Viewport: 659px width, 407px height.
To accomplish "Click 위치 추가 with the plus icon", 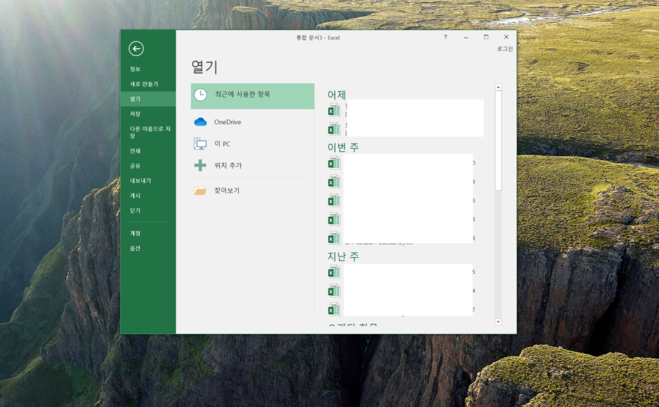I will [252, 166].
